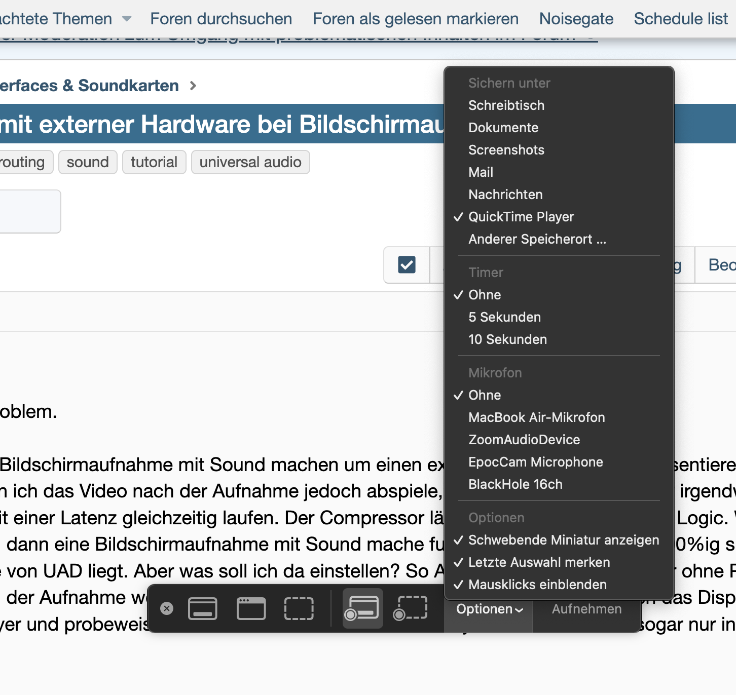Toggle the blue checkbox in forum toolbar

click(407, 264)
